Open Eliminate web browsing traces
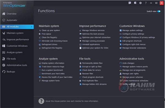 [54, 41]
